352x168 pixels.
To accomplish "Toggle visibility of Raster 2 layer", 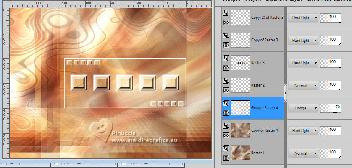I will pyautogui.click(x=226, y=90).
